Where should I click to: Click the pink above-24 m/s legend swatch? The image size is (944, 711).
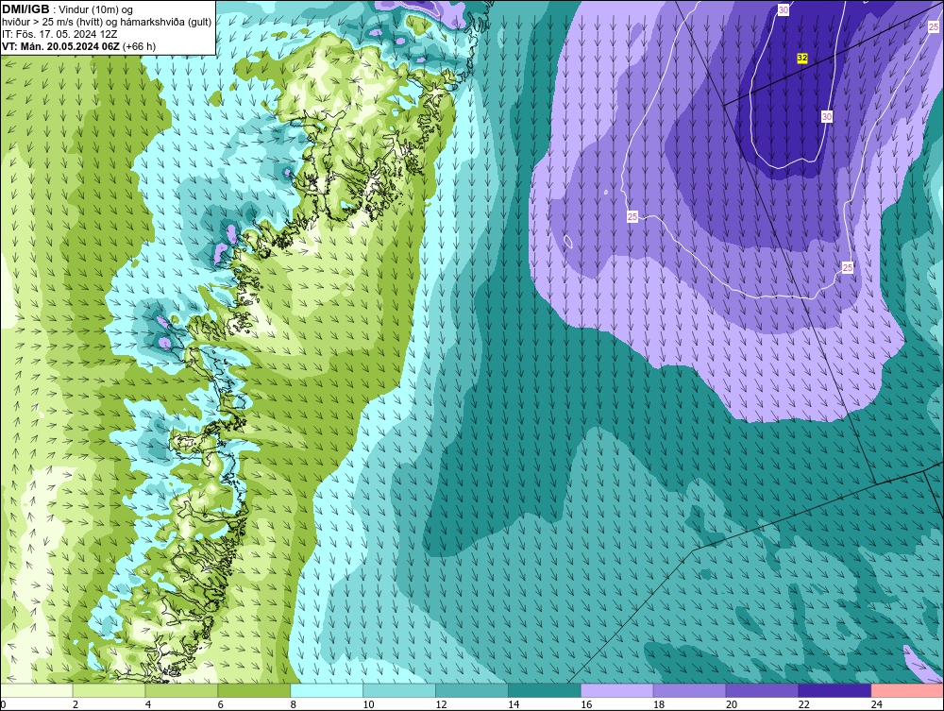tap(907, 690)
